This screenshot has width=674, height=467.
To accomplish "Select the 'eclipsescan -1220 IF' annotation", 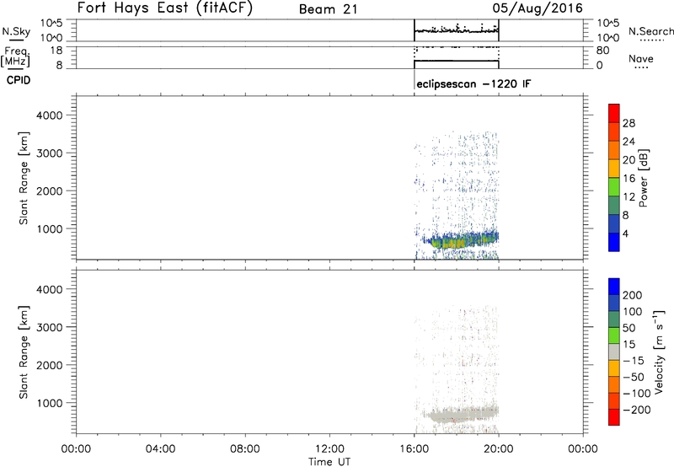I will [x=473, y=83].
